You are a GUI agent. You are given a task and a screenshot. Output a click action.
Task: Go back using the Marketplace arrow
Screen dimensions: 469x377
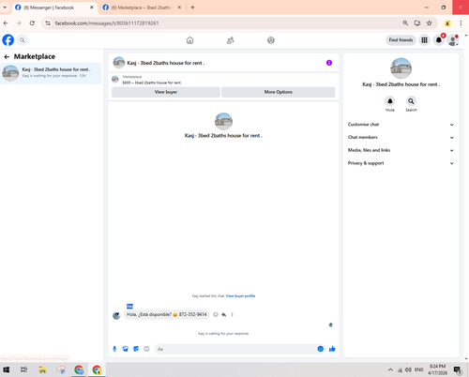tap(7, 56)
